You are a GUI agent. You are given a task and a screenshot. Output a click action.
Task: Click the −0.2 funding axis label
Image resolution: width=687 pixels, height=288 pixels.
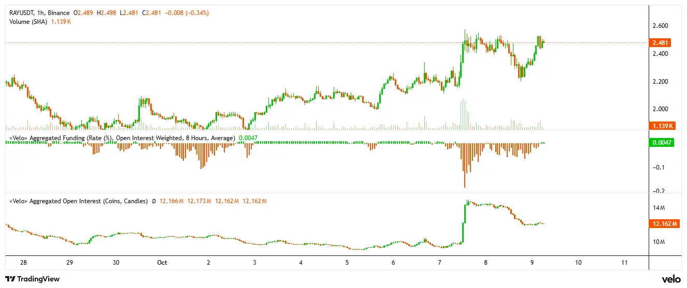click(659, 191)
